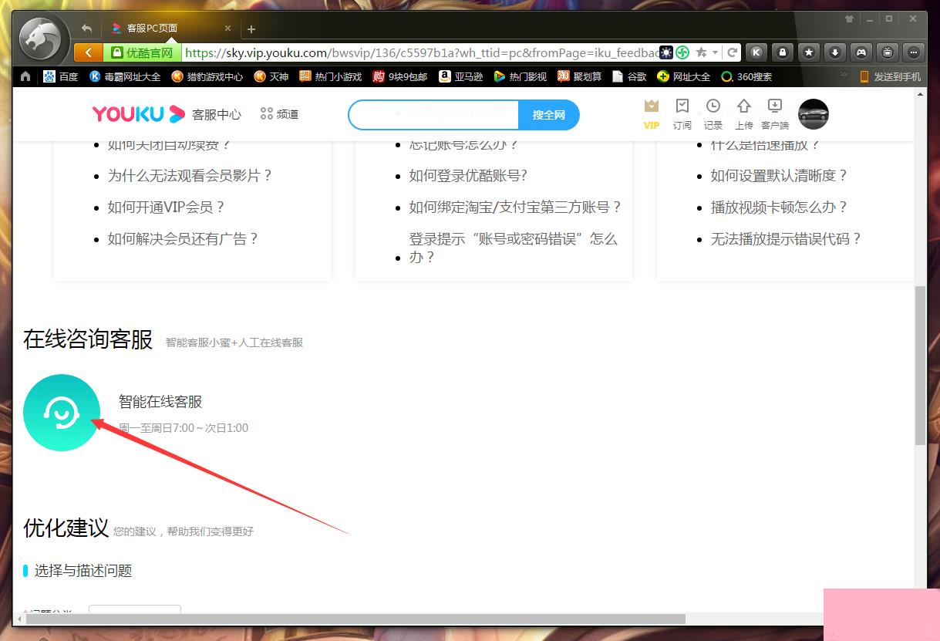
Task: Open the 频道 channels menu
Action: [280, 114]
